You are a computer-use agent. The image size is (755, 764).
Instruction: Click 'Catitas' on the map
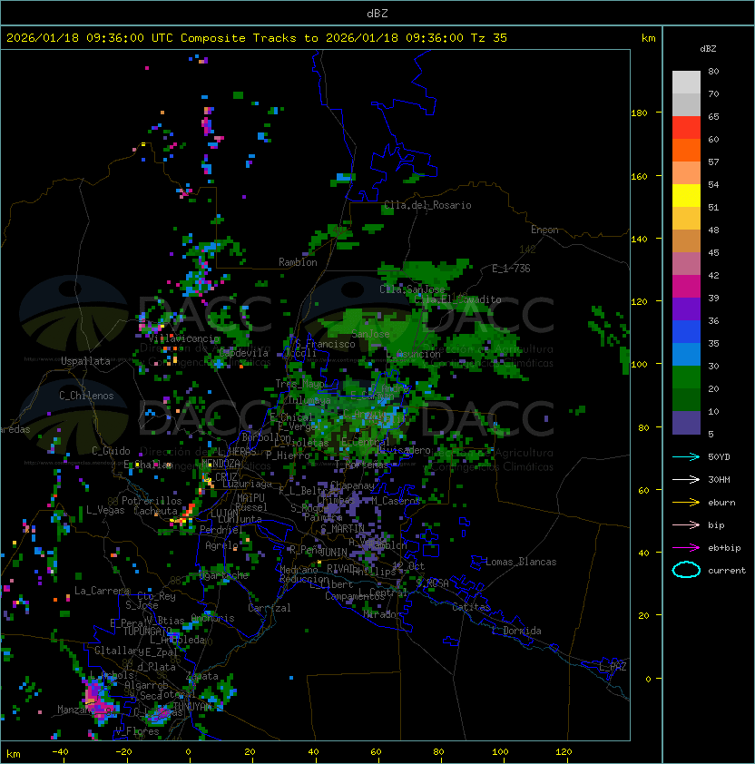point(471,607)
